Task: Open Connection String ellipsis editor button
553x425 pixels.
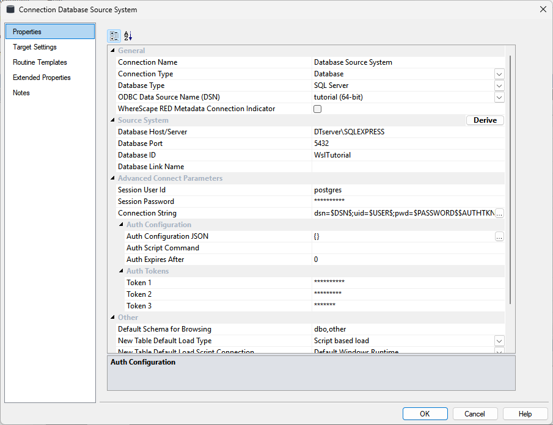Action: coord(499,213)
